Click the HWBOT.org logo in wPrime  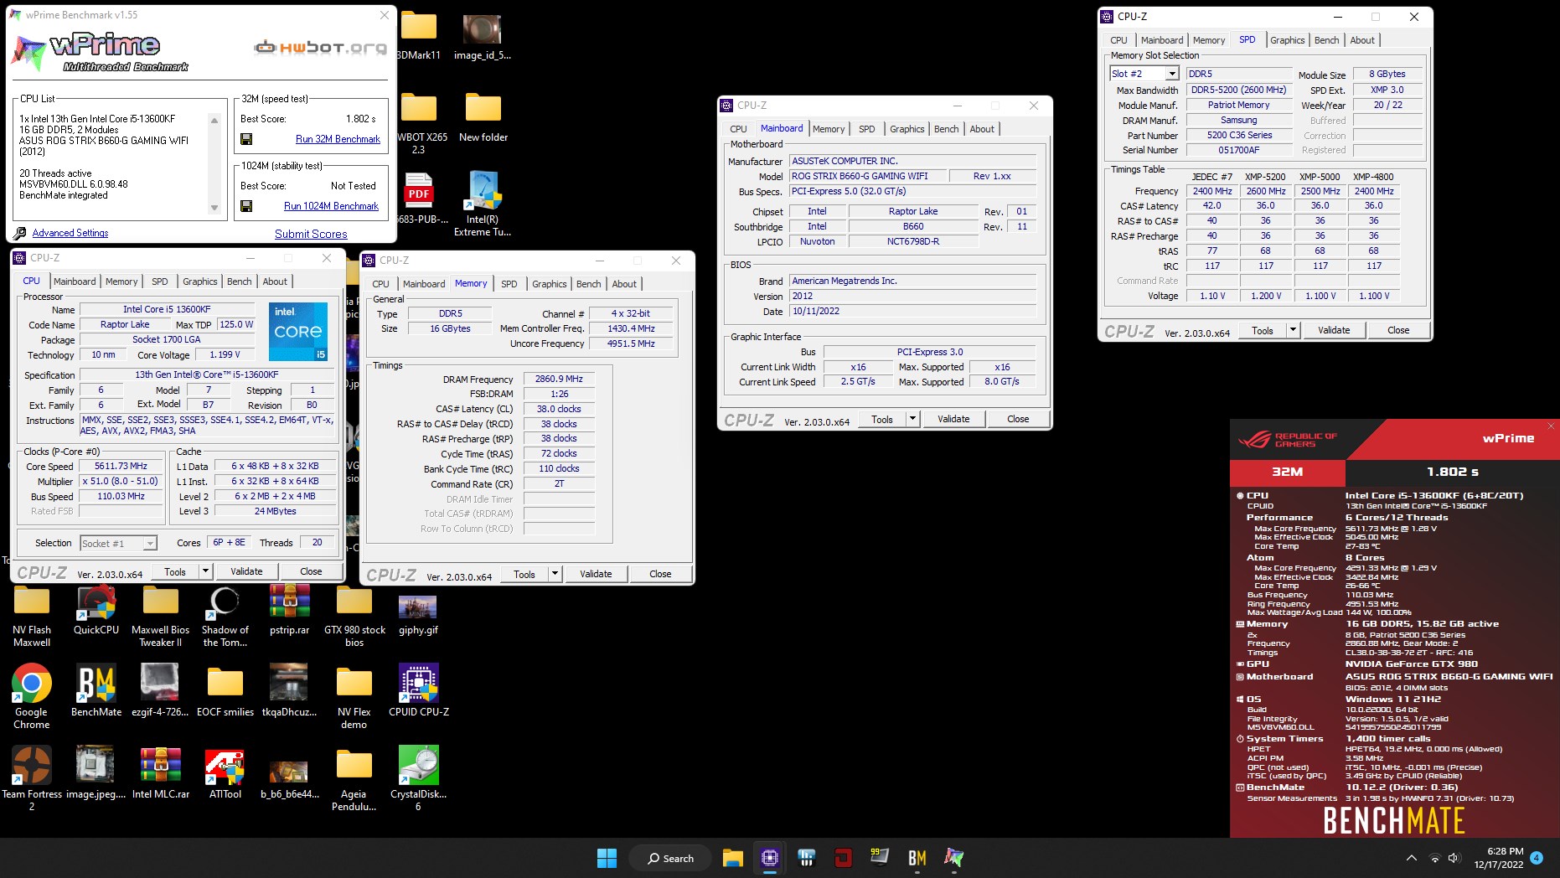click(x=321, y=48)
